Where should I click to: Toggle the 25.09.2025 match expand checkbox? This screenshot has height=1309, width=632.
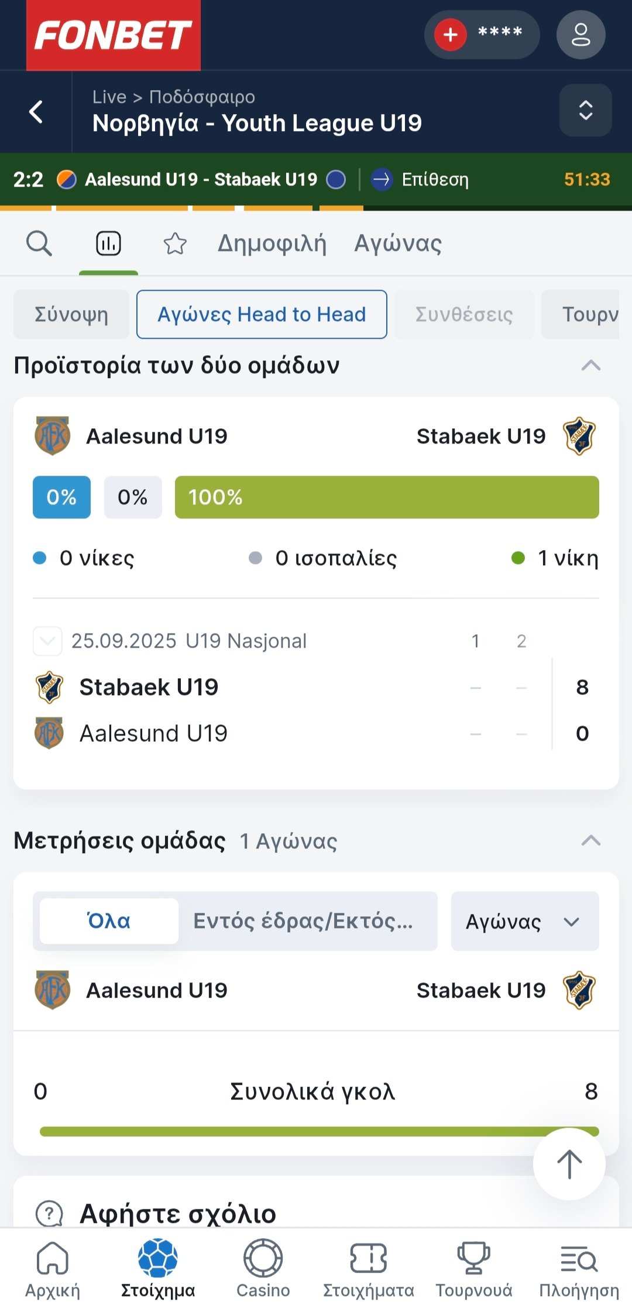pos(47,641)
